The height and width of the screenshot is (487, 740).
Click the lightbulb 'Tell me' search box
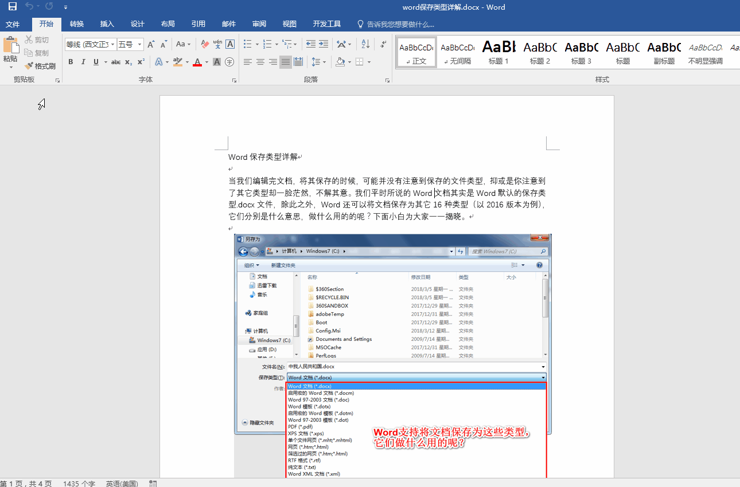click(396, 24)
